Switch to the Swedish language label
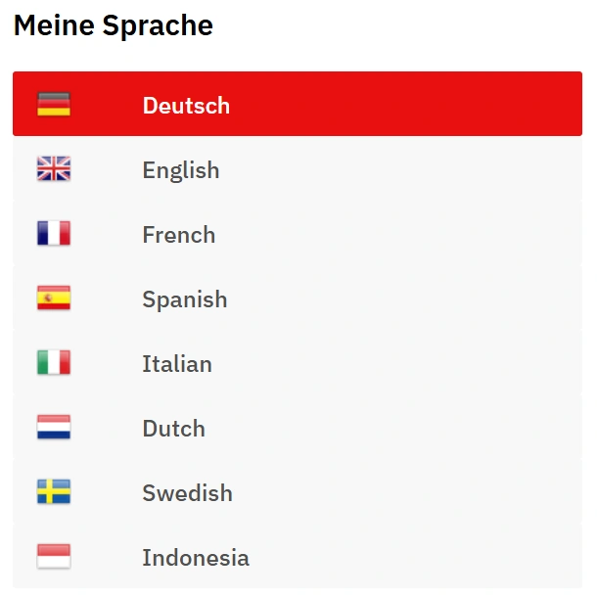The image size is (597, 597). coord(187,492)
